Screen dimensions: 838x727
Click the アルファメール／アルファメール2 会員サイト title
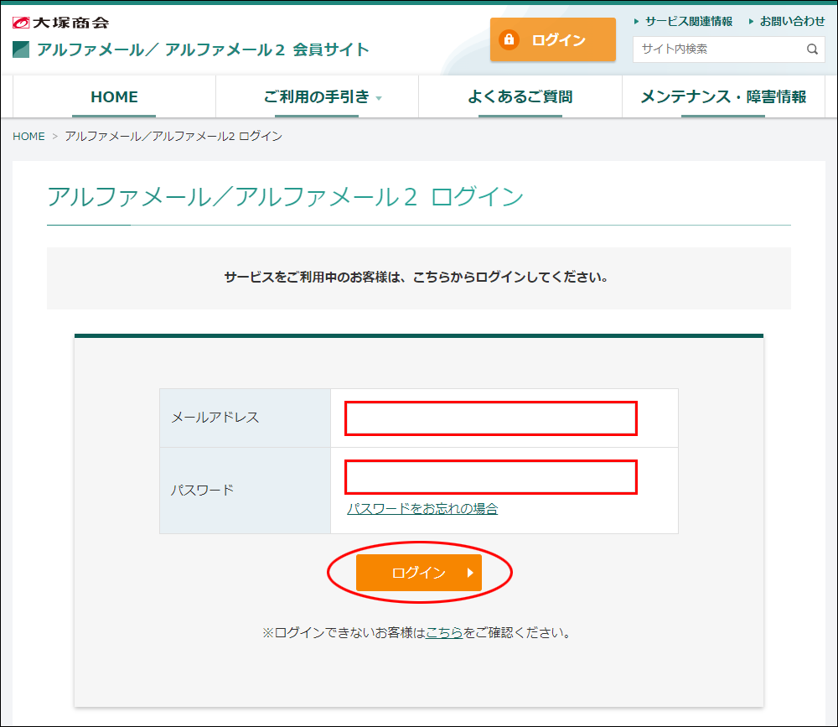tap(203, 49)
